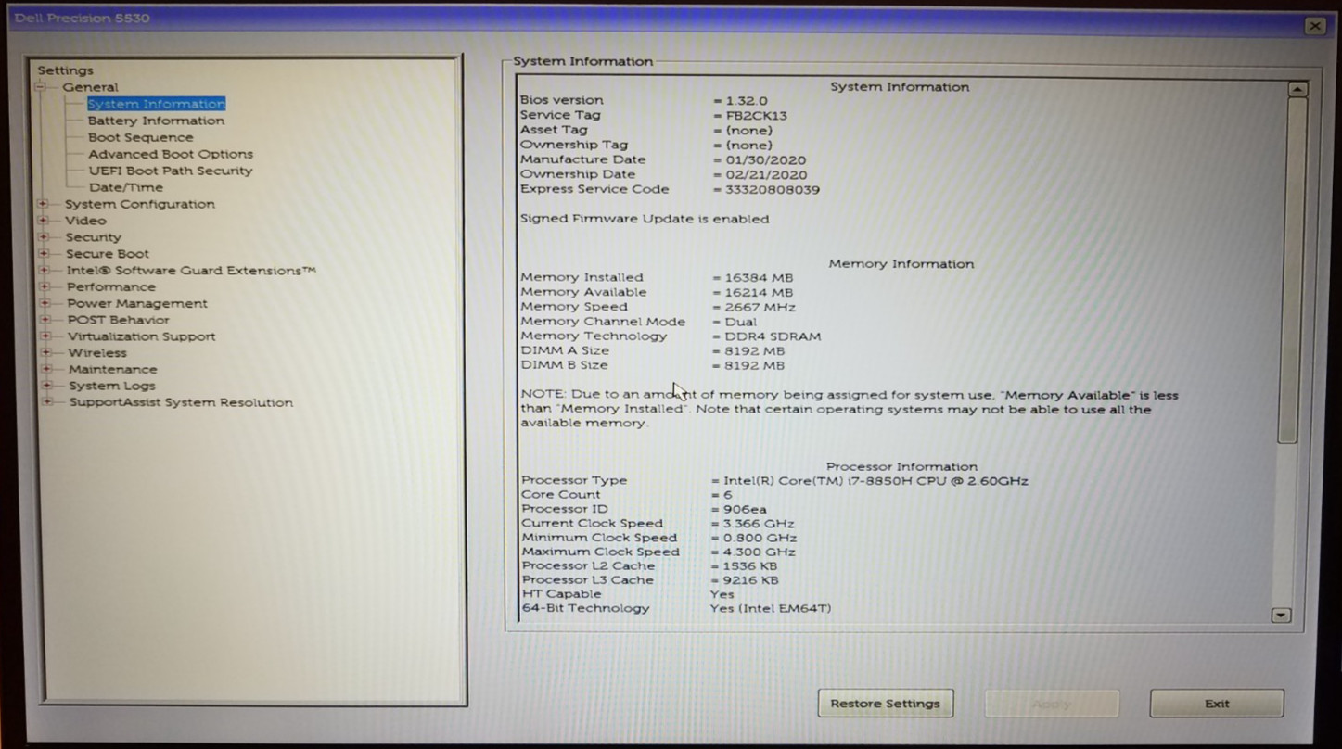
Task: Close the BIOS setup window
Action: (x=1315, y=27)
